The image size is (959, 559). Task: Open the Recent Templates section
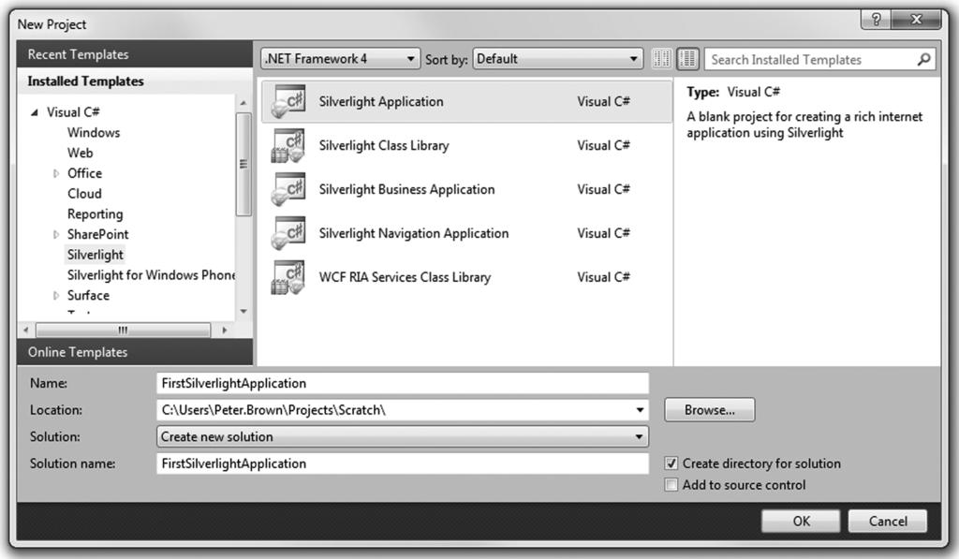(135, 54)
